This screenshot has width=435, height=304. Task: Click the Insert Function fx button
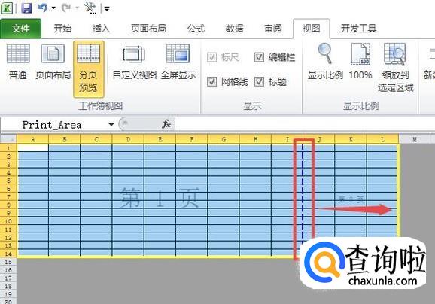pyautogui.click(x=166, y=124)
